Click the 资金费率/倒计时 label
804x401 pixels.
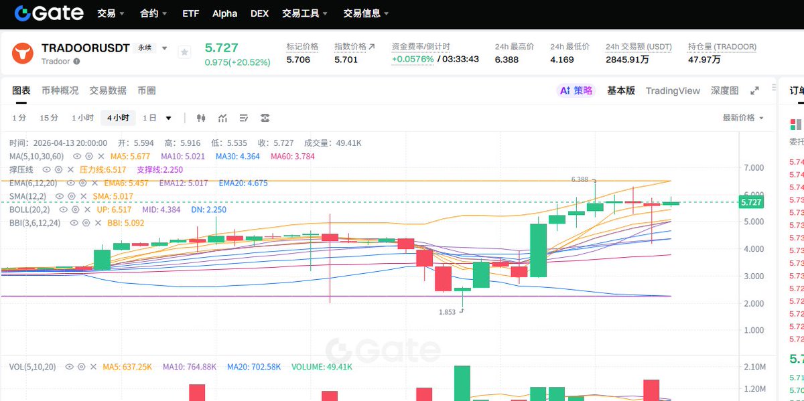click(421, 47)
